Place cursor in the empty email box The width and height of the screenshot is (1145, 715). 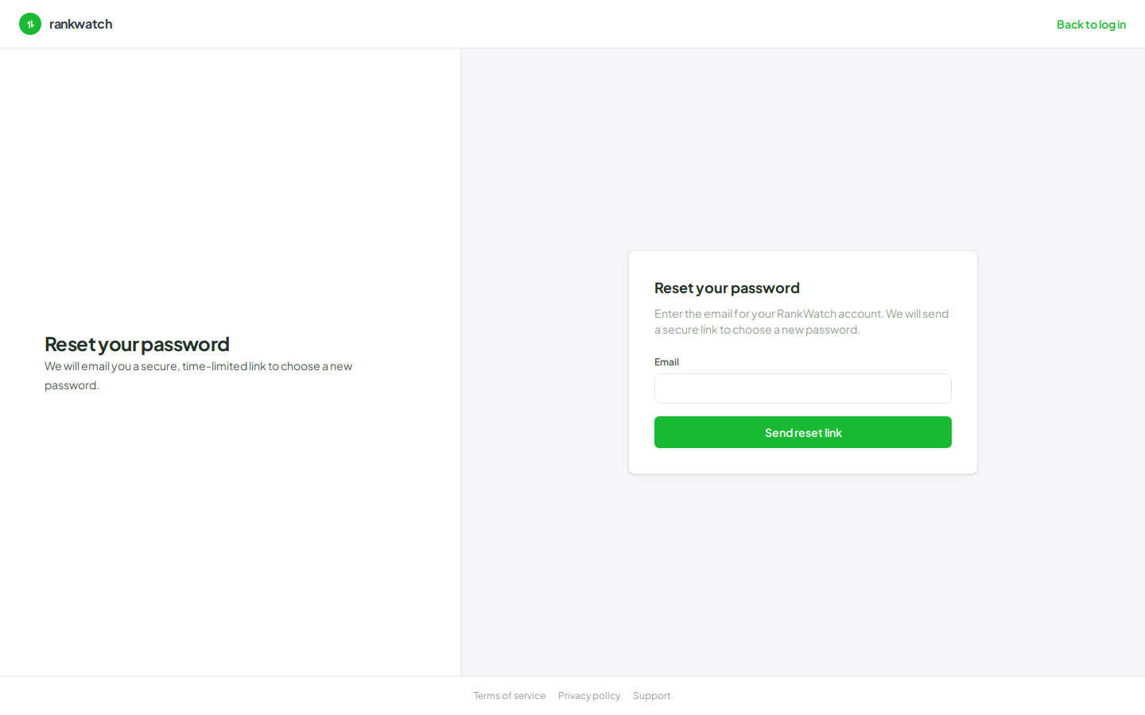point(803,388)
